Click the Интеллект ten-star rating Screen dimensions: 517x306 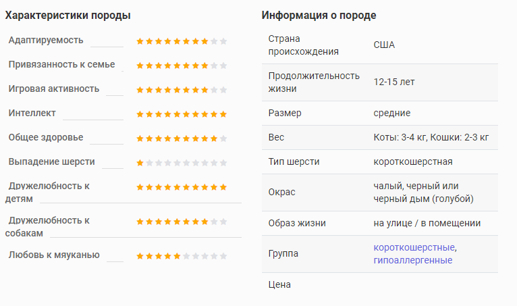tap(182, 114)
